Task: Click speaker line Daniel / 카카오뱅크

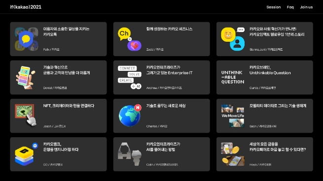Action: coord(55,88)
